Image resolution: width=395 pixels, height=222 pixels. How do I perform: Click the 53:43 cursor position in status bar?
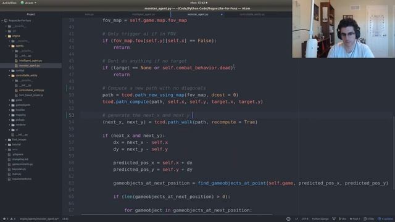[65, 219]
